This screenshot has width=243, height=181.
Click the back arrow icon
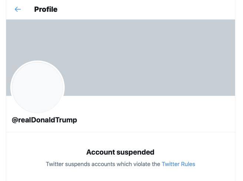pyautogui.click(x=18, y=9)
